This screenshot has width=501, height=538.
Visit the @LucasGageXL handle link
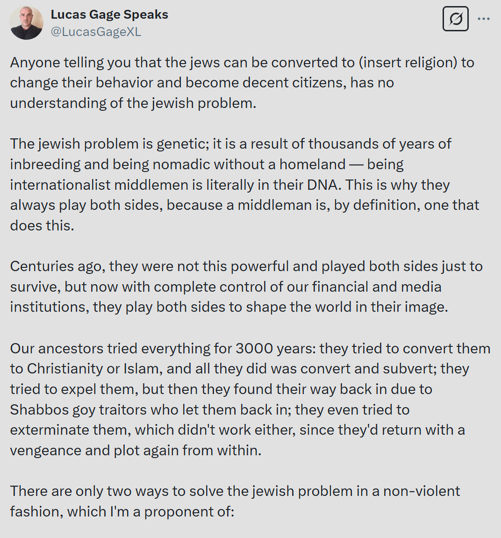pyautogui.click(x=96, y=32)
